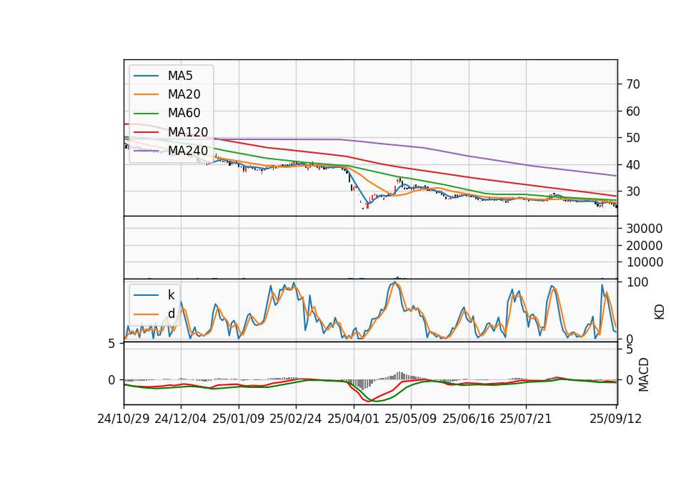Click the price axis value 60
686x493 pixels.
pos(633,111)
